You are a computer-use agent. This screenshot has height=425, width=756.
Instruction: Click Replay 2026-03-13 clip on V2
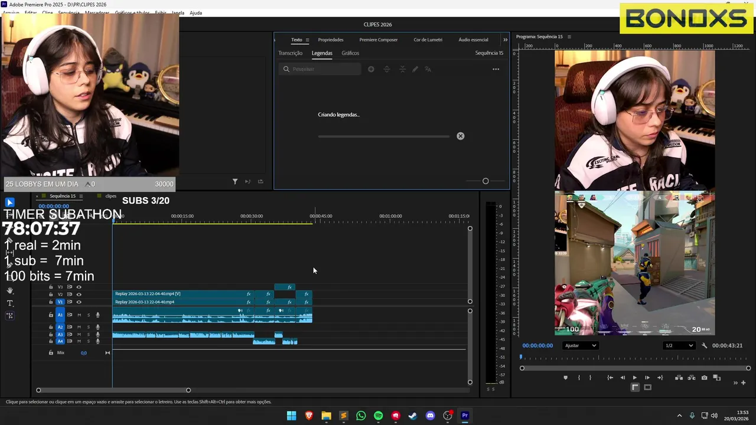coord(182,294)
